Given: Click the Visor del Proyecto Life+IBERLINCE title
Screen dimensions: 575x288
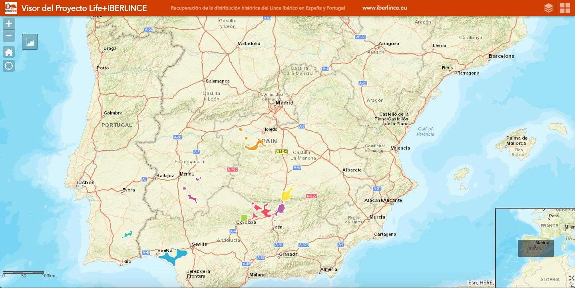Looking at the screenshot, I should click(84, 8).
